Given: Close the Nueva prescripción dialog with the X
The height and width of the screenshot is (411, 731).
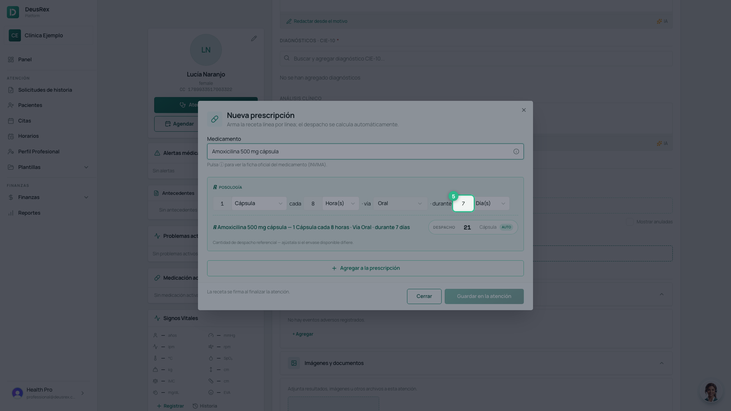Looking at the screenshot, I should coord(524,110).
